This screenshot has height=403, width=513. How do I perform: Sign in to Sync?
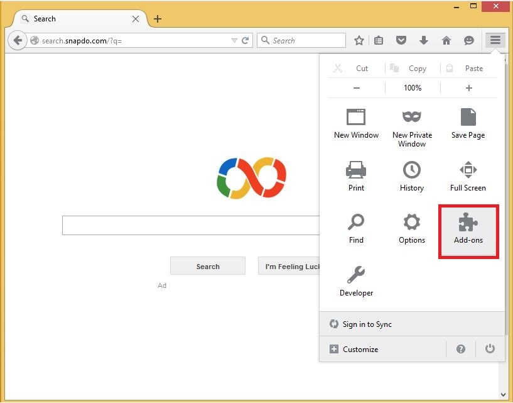(367, 324)
